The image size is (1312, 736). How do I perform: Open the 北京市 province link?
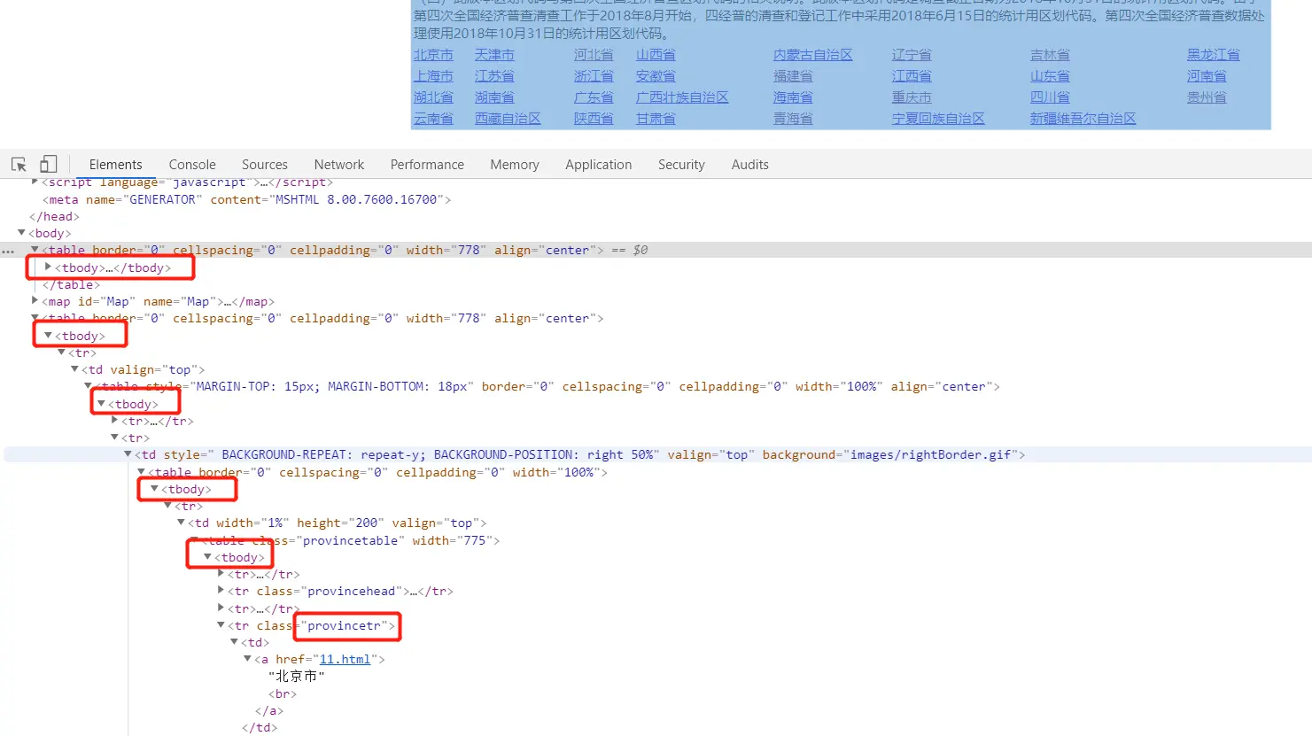(x=433, y=55)
